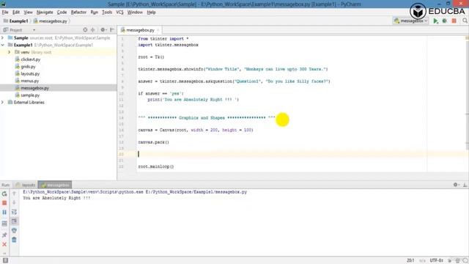Toggle soft-wrap in Run console

tap(14, 212)
